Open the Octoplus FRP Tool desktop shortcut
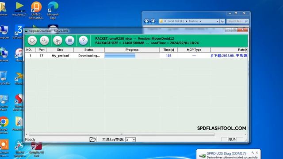Viewport: 283px width, 159px height. [36, 150]
